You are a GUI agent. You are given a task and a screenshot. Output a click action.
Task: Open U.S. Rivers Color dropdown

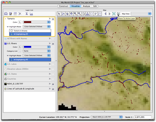pyautogui.click(x=37, y=47)
